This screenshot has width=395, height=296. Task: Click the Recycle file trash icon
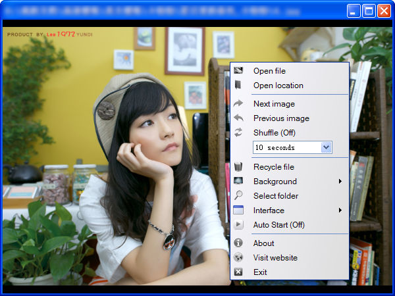(x=238, y=167)
